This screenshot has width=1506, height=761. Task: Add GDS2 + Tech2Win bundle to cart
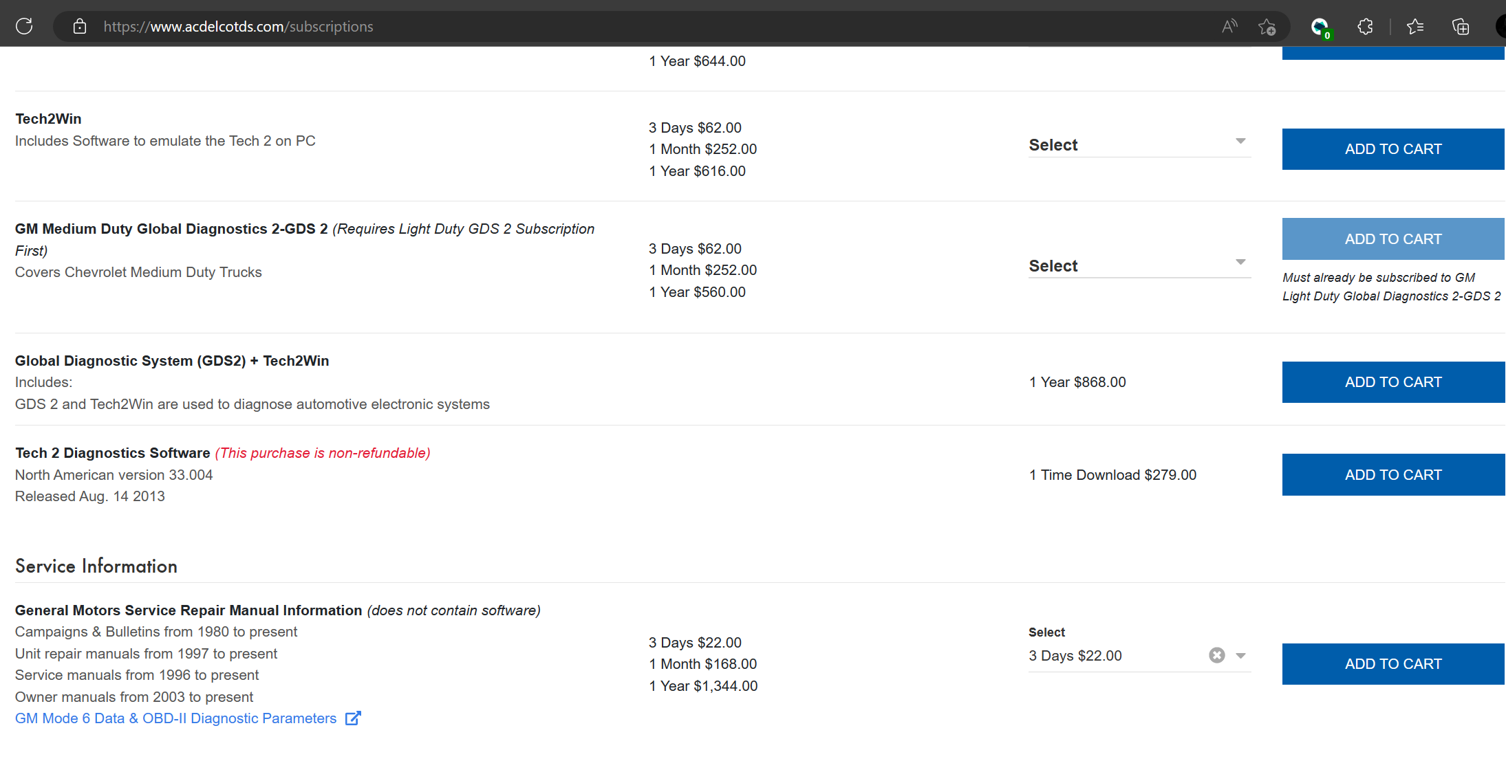click(1393, 382)
